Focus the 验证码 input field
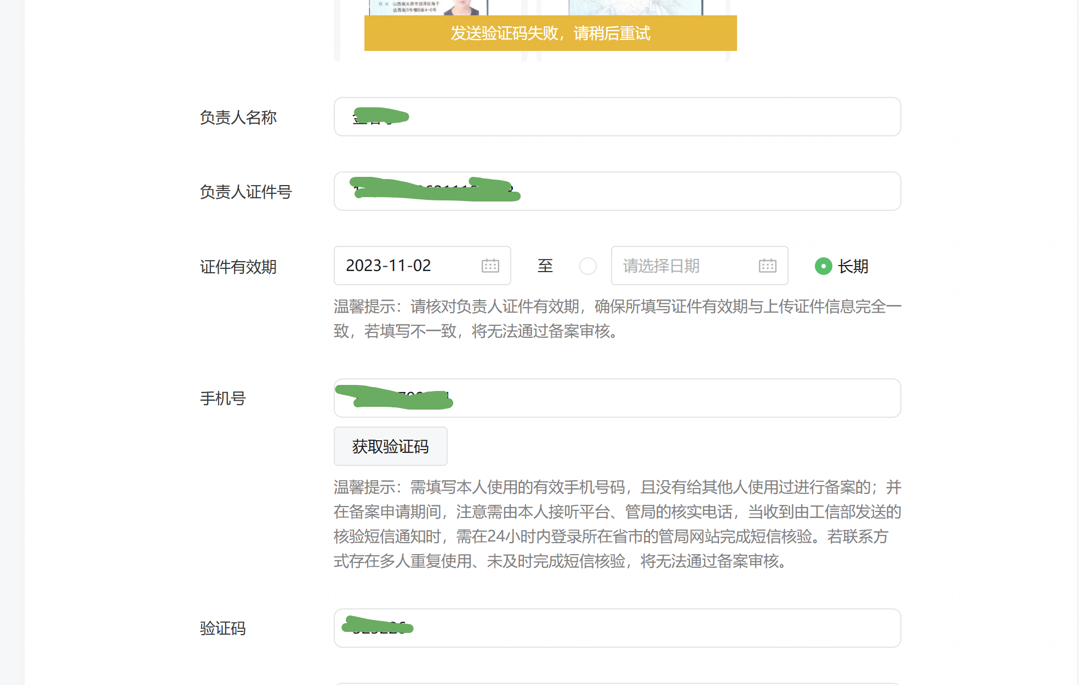The width and height of the screenshot is (1079, 685). tap(617, 628)
